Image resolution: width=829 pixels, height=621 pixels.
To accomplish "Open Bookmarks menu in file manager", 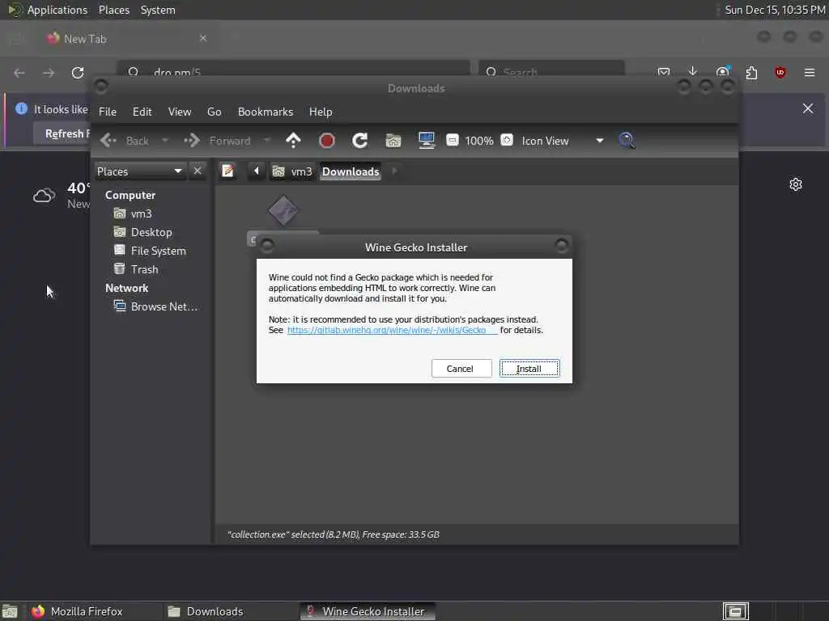I will click(266, 112).
